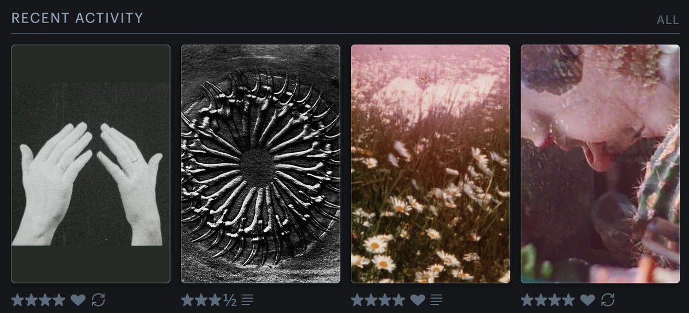689x313 pixels.
Task: Click the first star under the hands poster
Action: pos(18,300)
